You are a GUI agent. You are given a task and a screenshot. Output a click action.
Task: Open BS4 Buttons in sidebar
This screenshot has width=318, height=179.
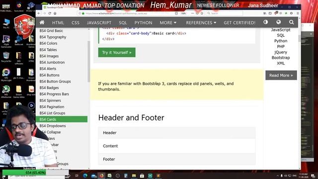[x=50, y=75]
